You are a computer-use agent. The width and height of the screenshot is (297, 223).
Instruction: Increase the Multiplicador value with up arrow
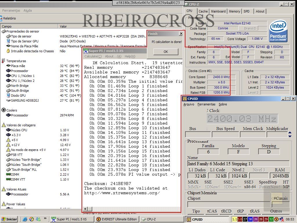[x=290, y=133]
